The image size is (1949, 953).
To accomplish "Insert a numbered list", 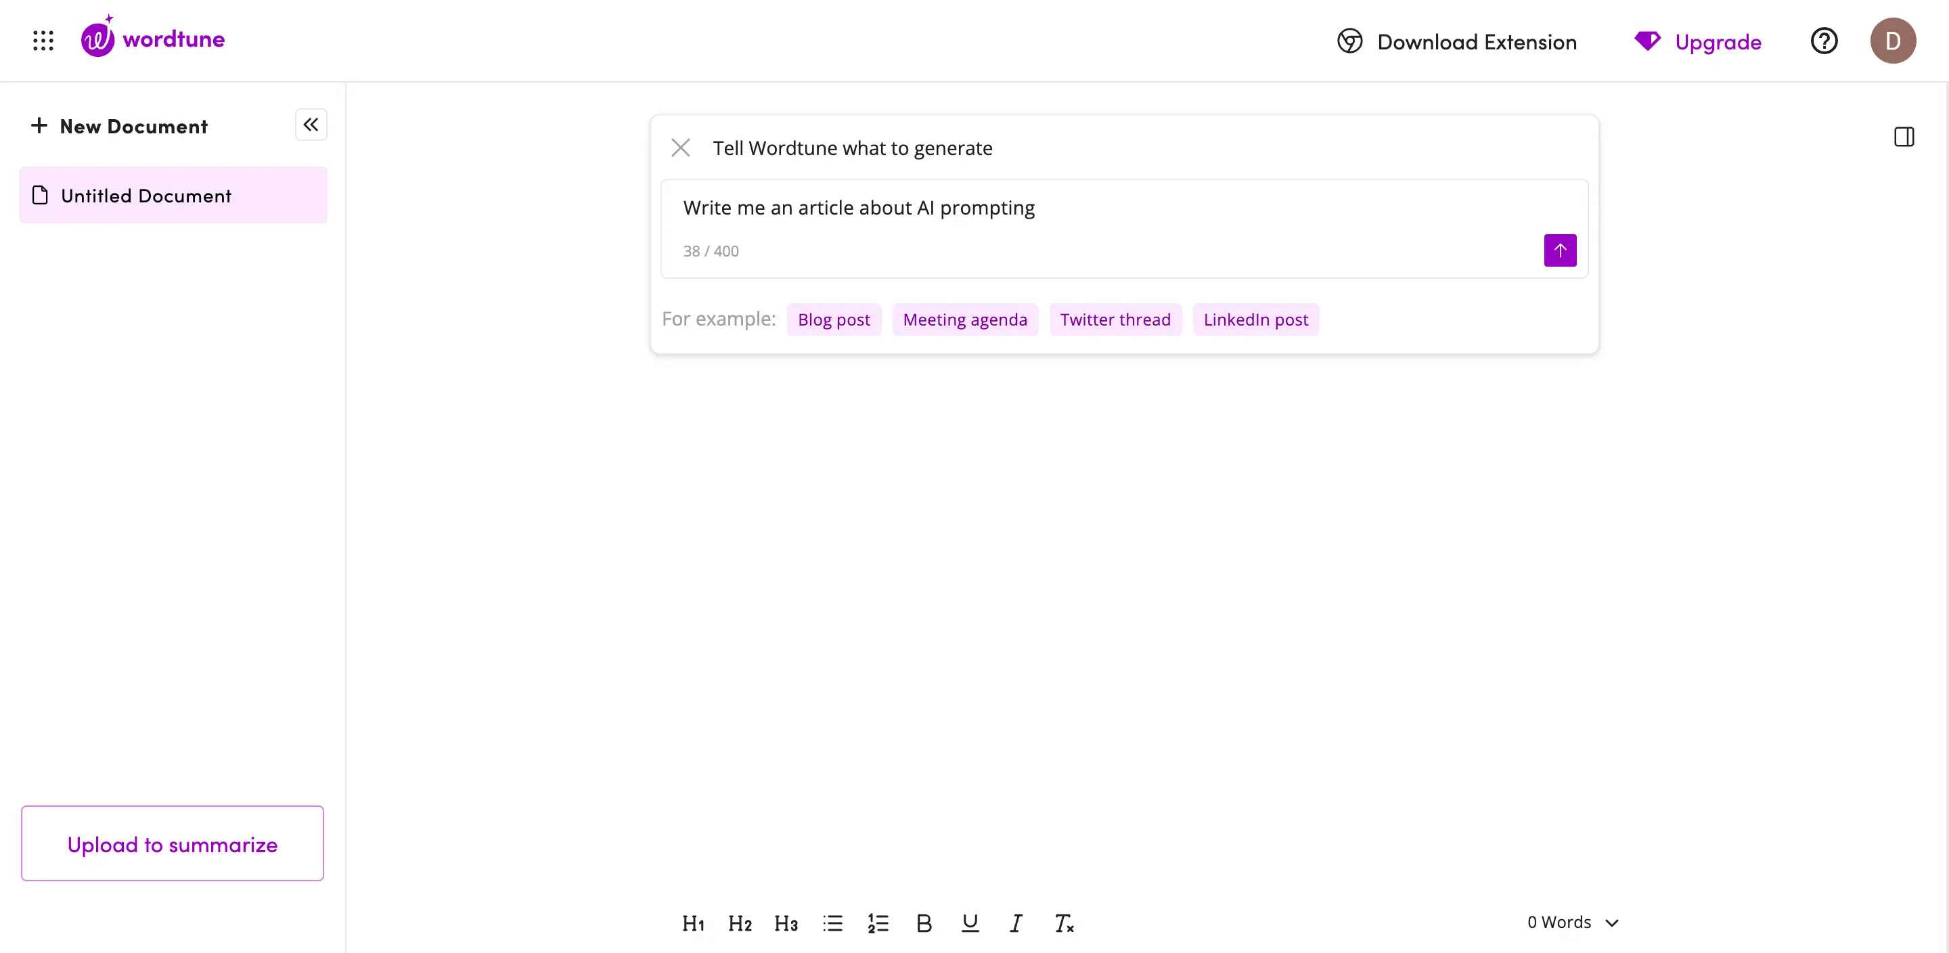I will pyautogui.click(x=878, y=923).
